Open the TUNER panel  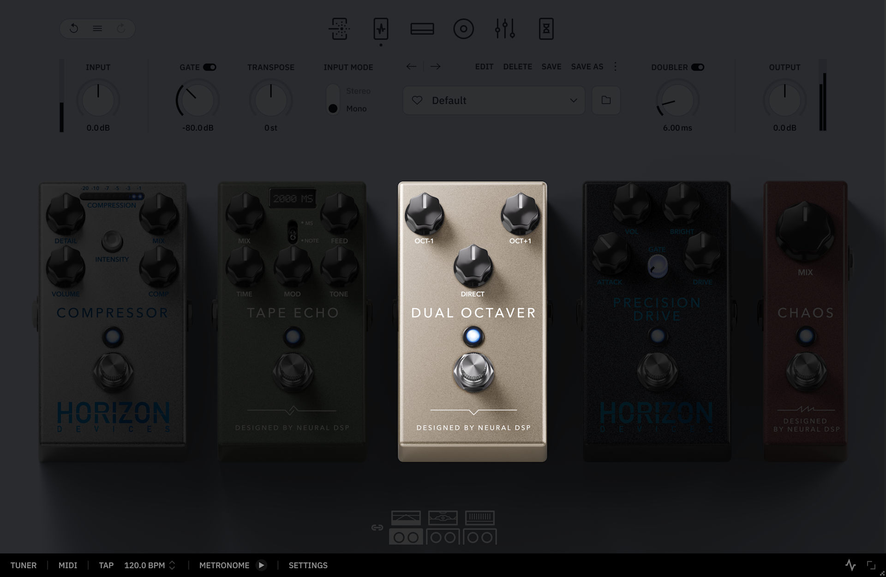(24, 565)
